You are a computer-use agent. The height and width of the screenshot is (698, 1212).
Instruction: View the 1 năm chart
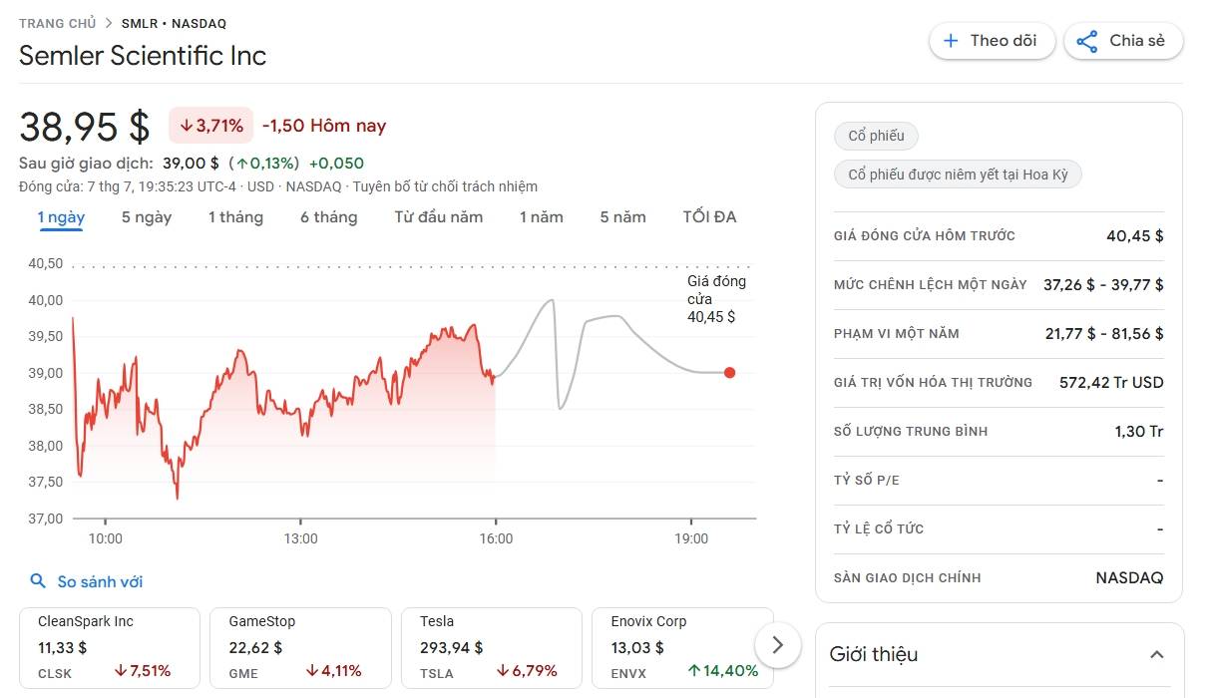542,217
